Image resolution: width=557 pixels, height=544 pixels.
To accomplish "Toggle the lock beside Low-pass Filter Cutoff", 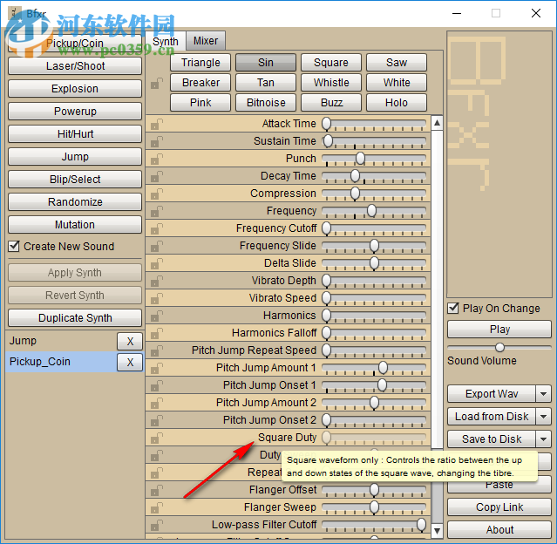I will (157, 525).
